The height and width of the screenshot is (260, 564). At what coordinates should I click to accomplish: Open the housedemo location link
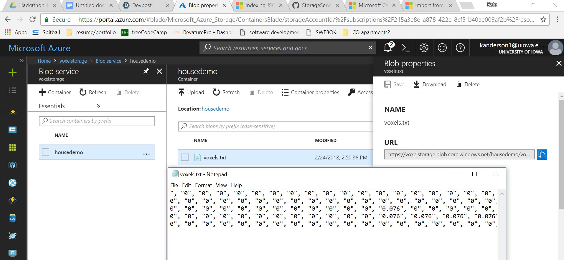click(215, 109)
